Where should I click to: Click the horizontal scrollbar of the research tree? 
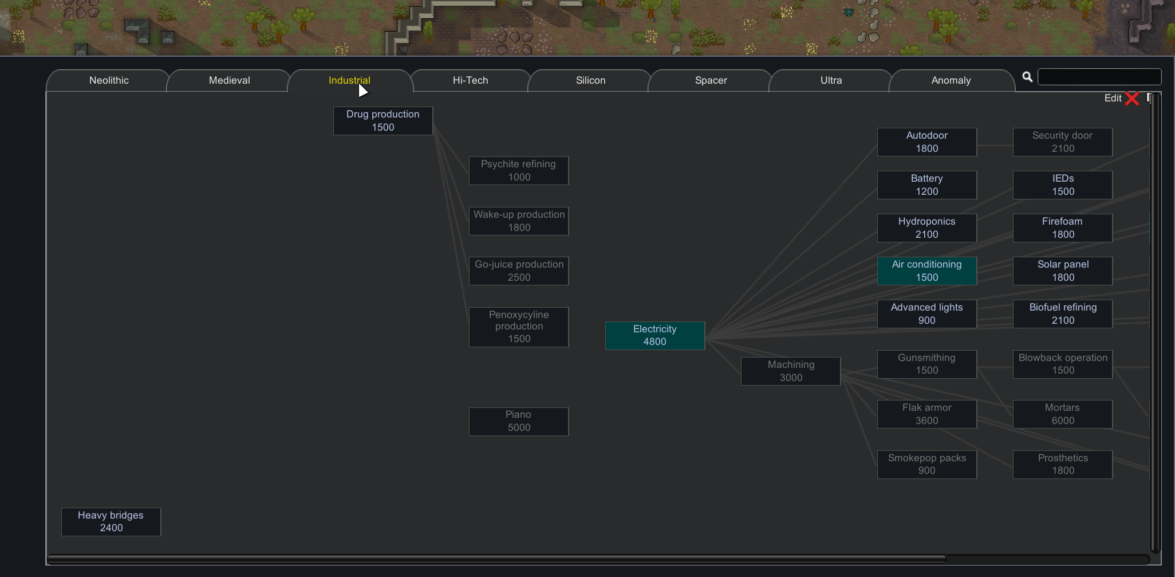(x=497, y=559)
